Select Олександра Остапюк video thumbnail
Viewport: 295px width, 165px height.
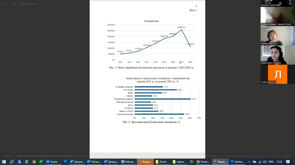click(278, 55)
